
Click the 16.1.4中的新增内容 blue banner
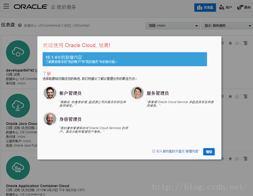(x=125, y=59)
